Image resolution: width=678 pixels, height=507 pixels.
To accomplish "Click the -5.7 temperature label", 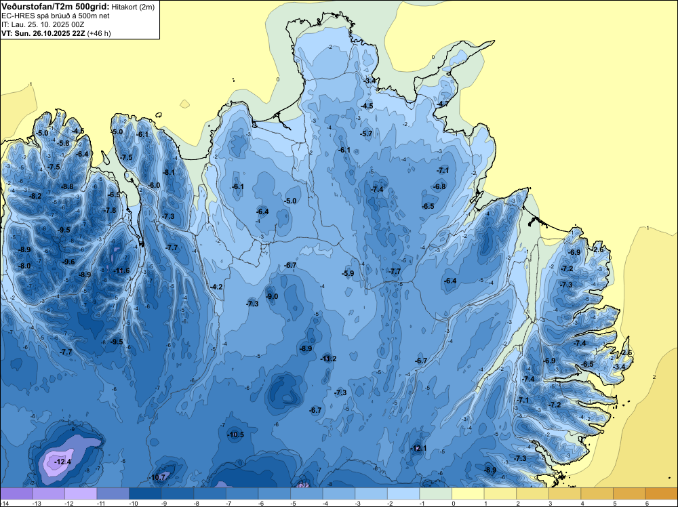I will tap(366, 134).
